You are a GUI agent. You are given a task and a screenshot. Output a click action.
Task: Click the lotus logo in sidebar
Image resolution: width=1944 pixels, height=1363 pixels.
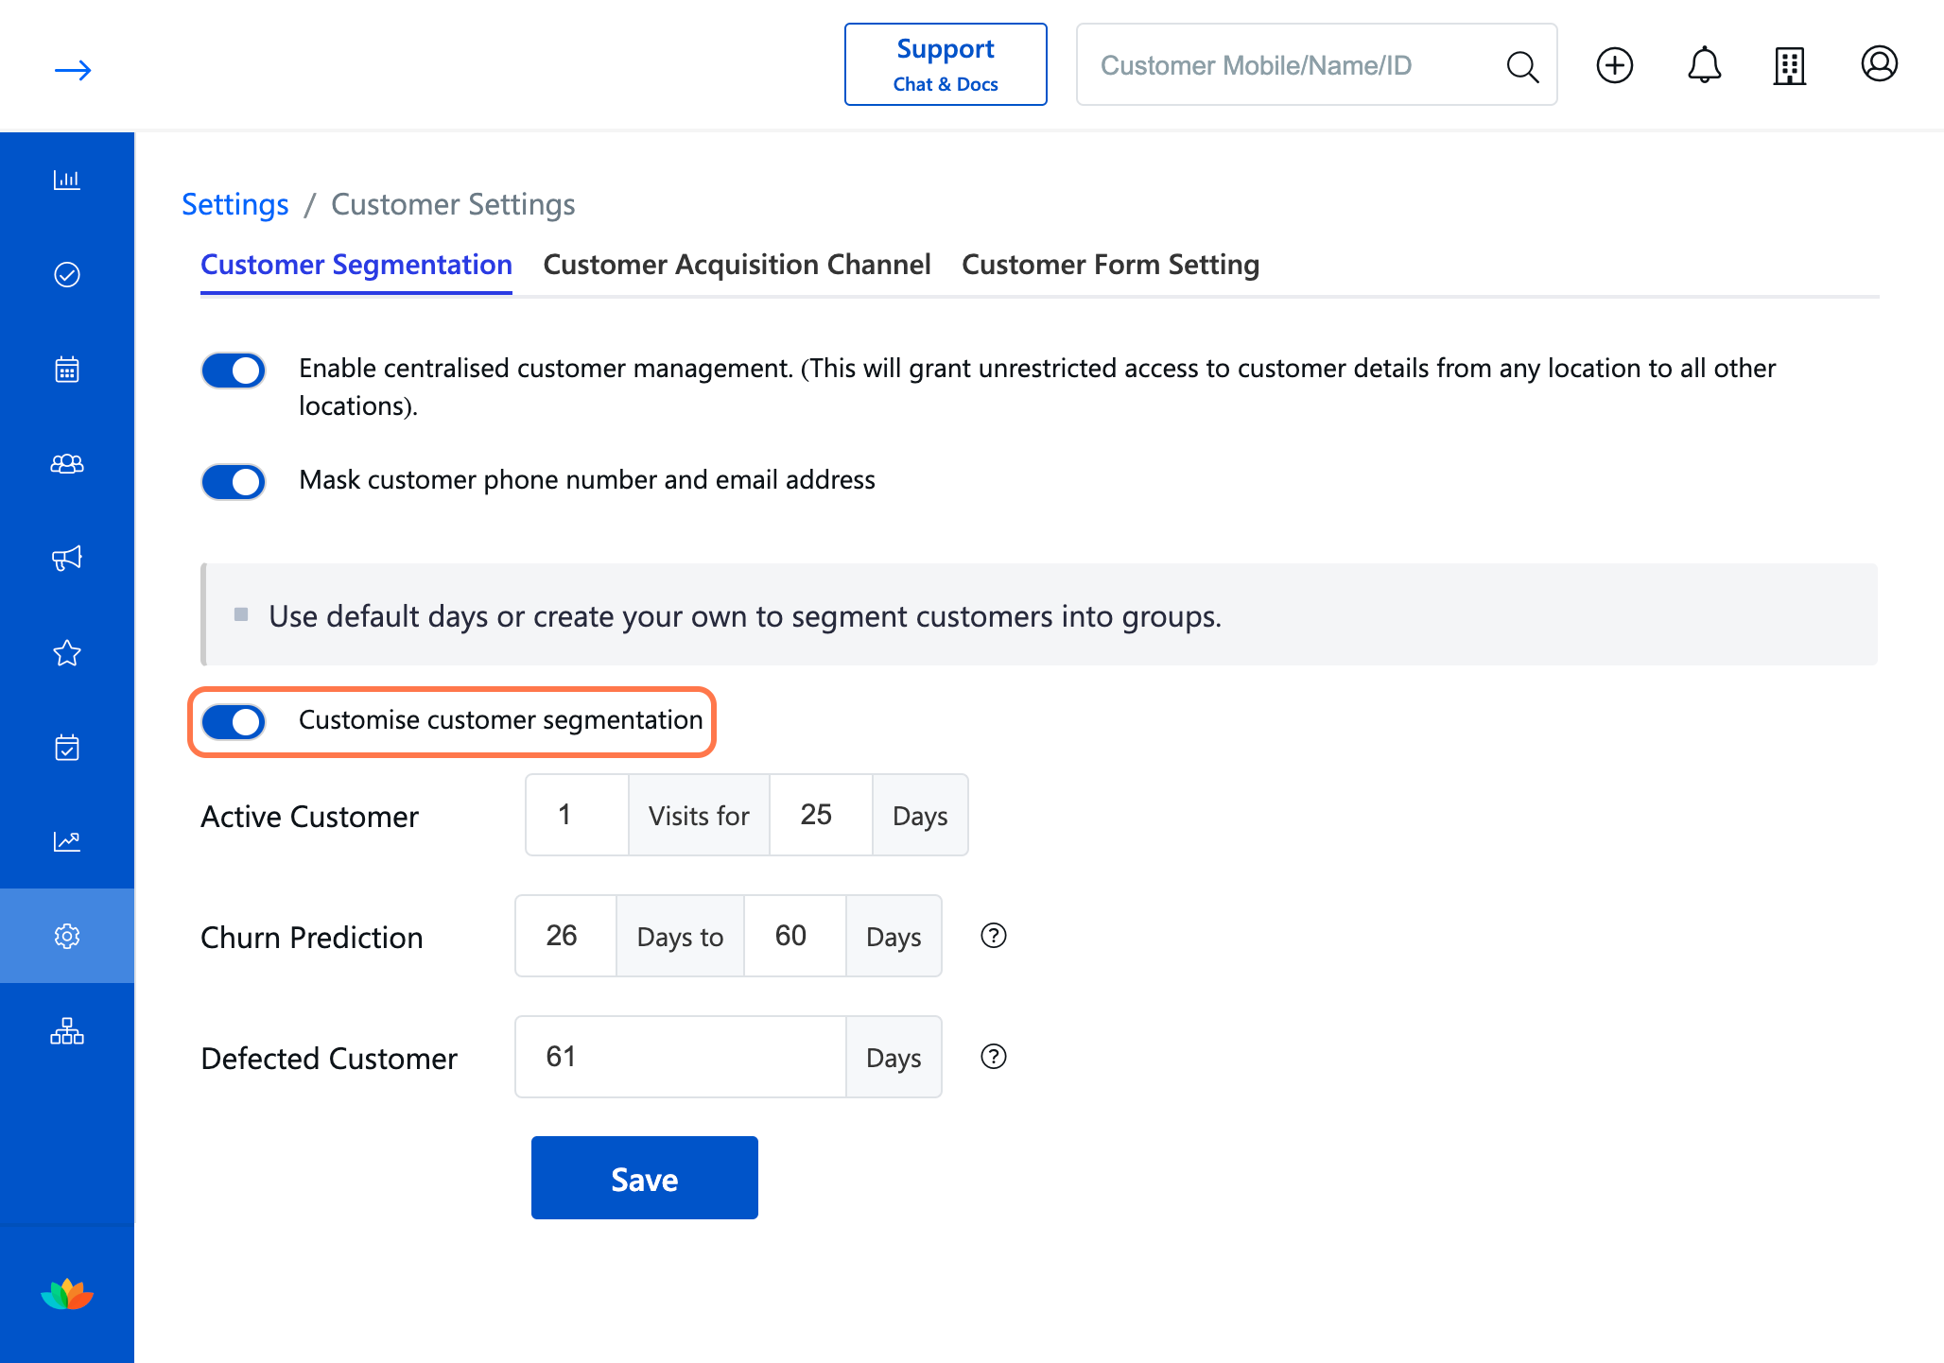67,1294
